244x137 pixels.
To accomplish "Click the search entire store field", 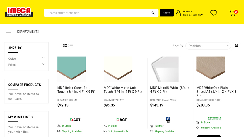I will tap(98, 13).
